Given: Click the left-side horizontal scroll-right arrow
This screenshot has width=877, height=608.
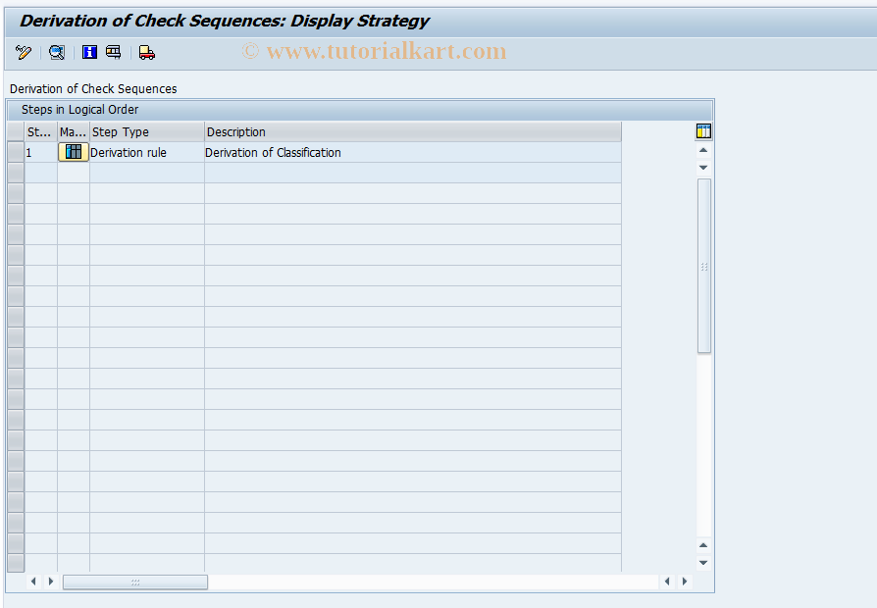Looking at the screenshot, I should (51, 582).
